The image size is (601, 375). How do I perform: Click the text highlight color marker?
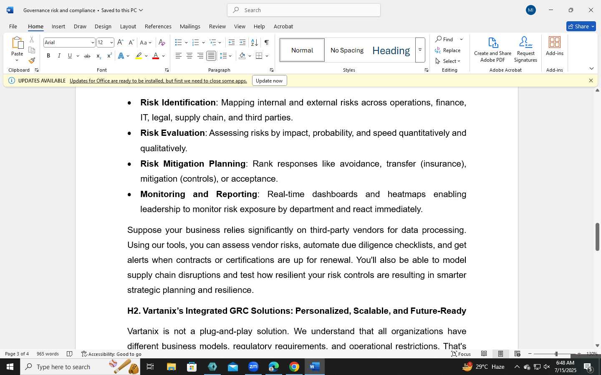[139, 56]
